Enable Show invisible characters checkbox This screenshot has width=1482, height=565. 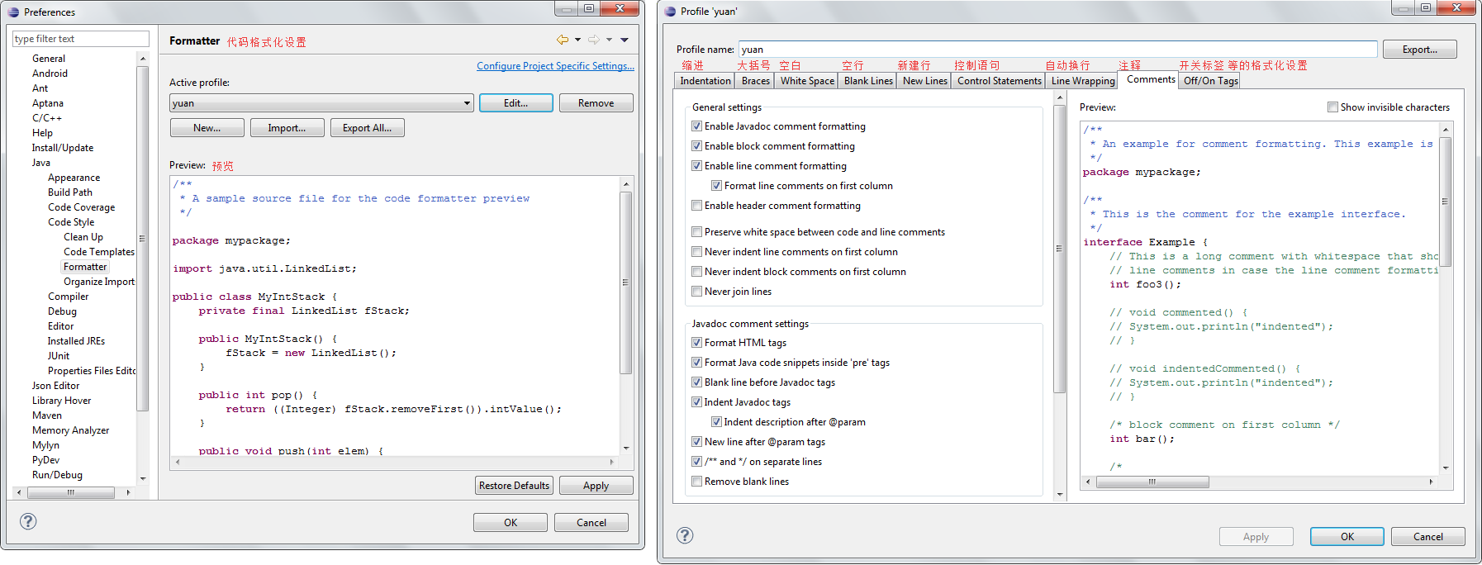1332,107
